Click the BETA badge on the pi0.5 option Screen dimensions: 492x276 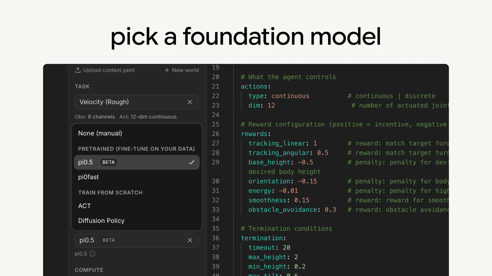tap(109, 162)
